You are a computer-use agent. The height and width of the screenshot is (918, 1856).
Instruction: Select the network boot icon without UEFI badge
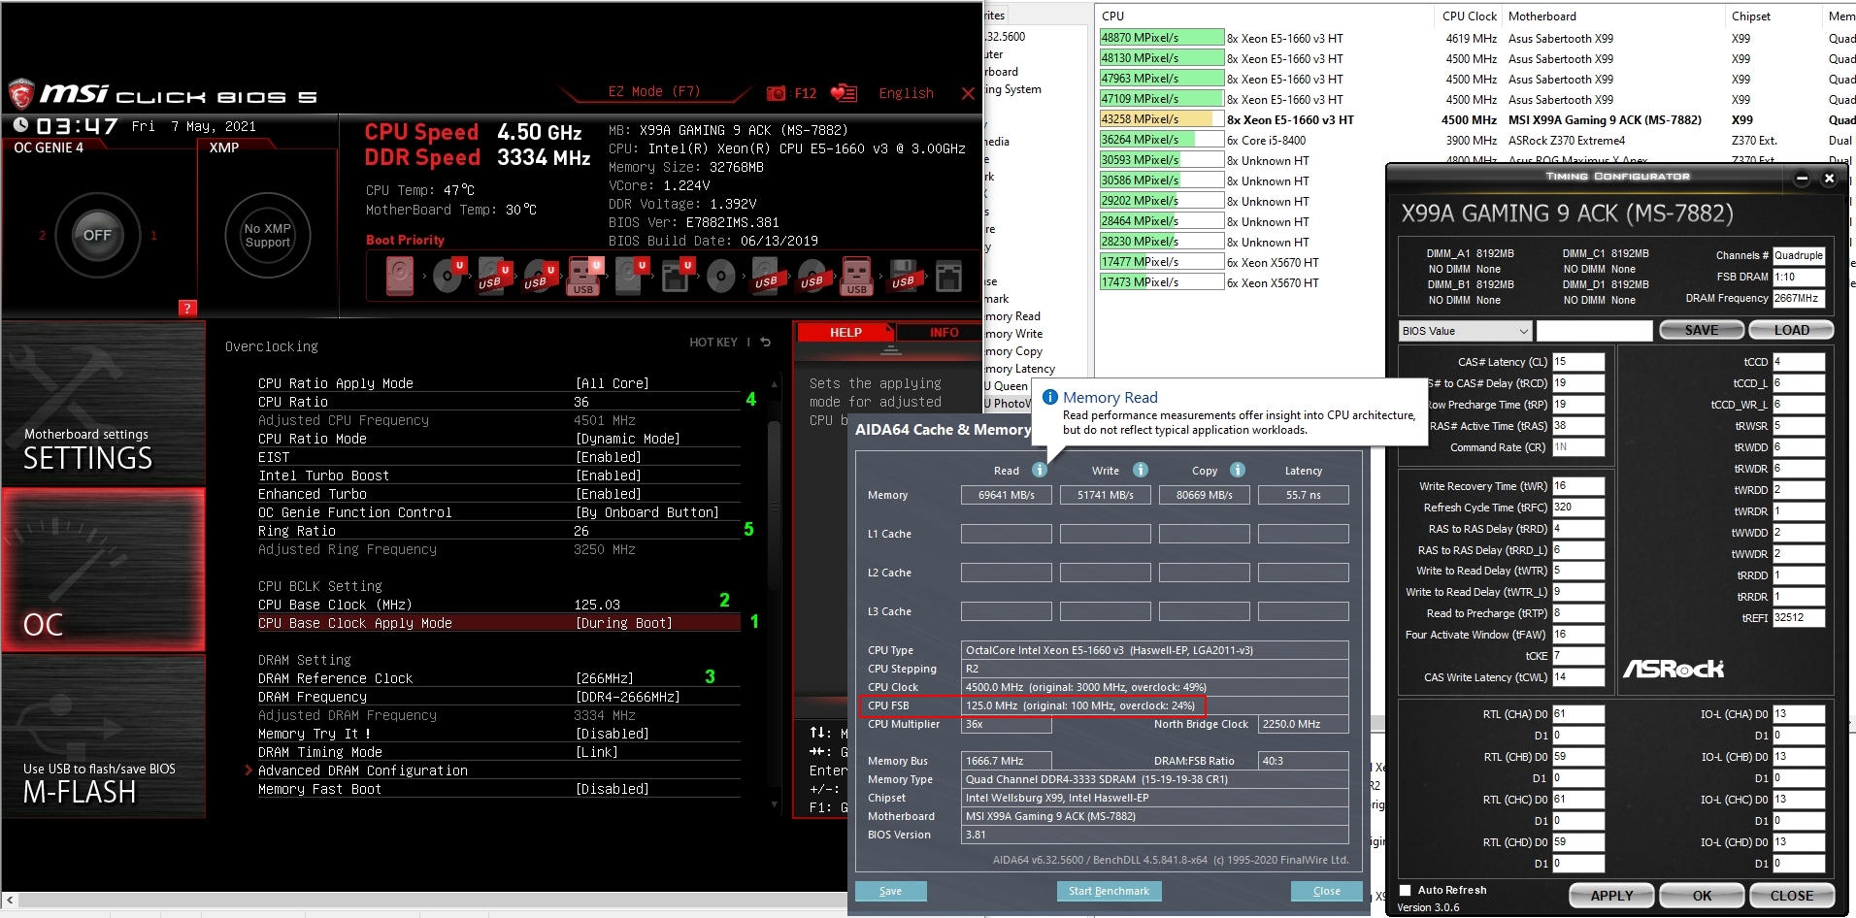(948, 277)
